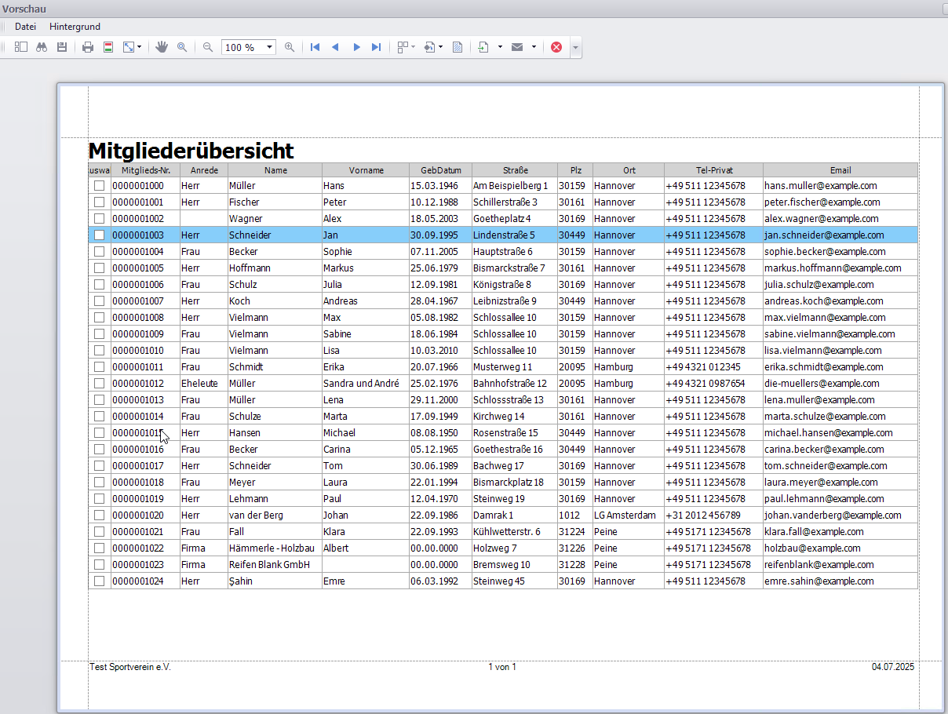
Task: Open the 100 % zoom dropdown
Action: pyautogui.click(x=269, y=47)
